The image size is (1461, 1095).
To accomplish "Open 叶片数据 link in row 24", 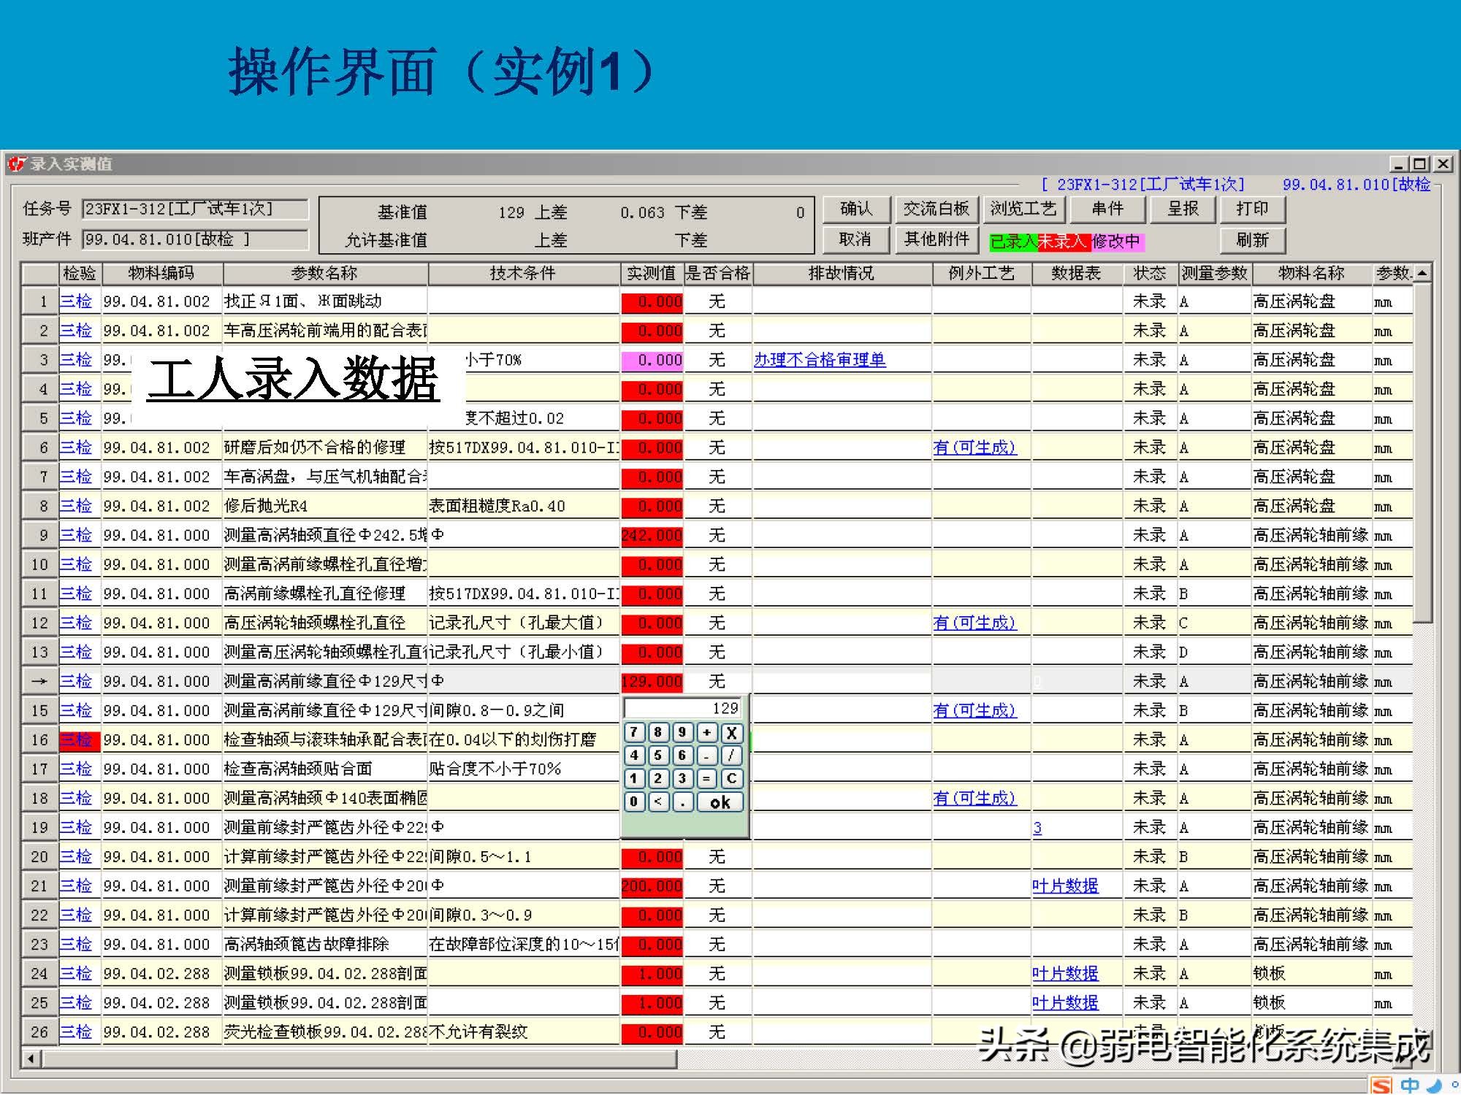I will [1065, 973].
